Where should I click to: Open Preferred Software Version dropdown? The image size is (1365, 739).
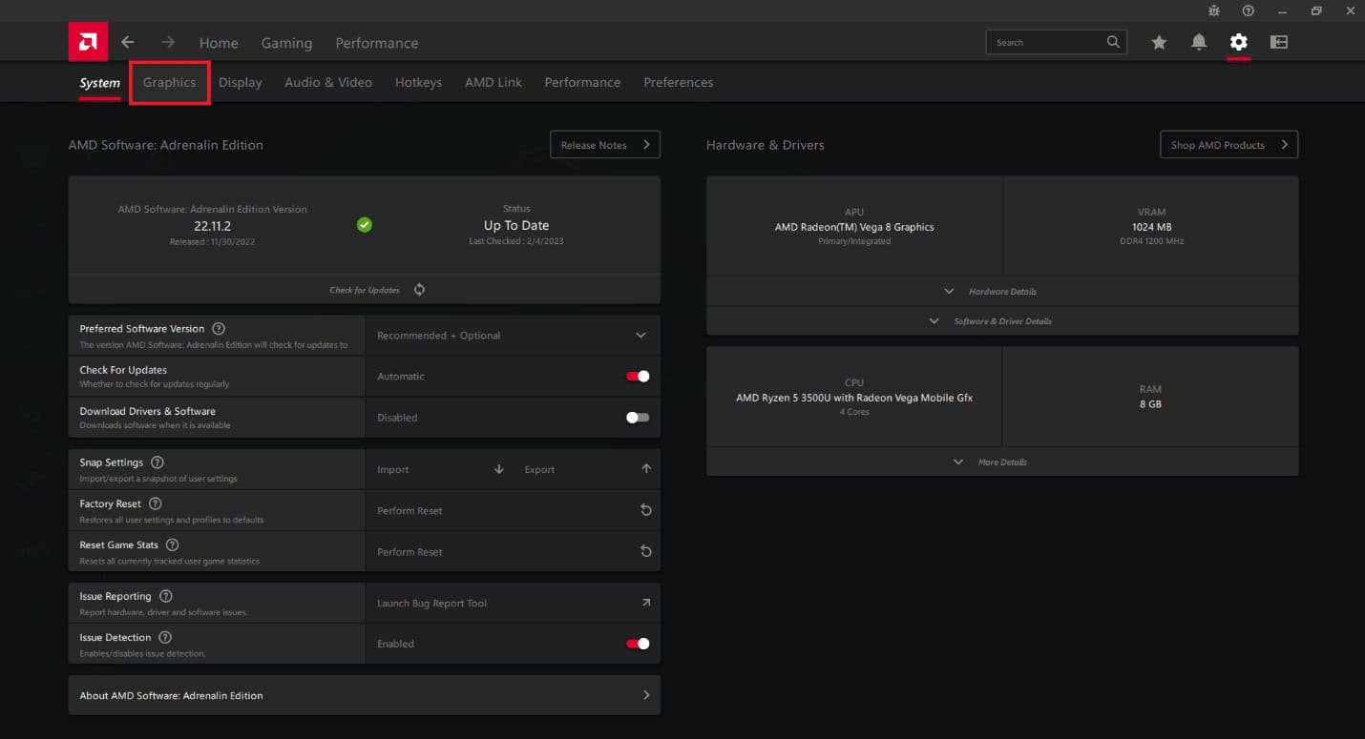point(513,336)
